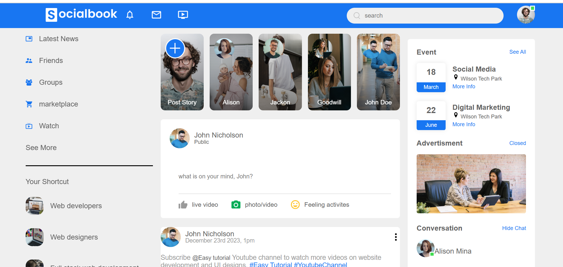
Task: Click the Latest News sidebar icon
Action: click(29, 39)
